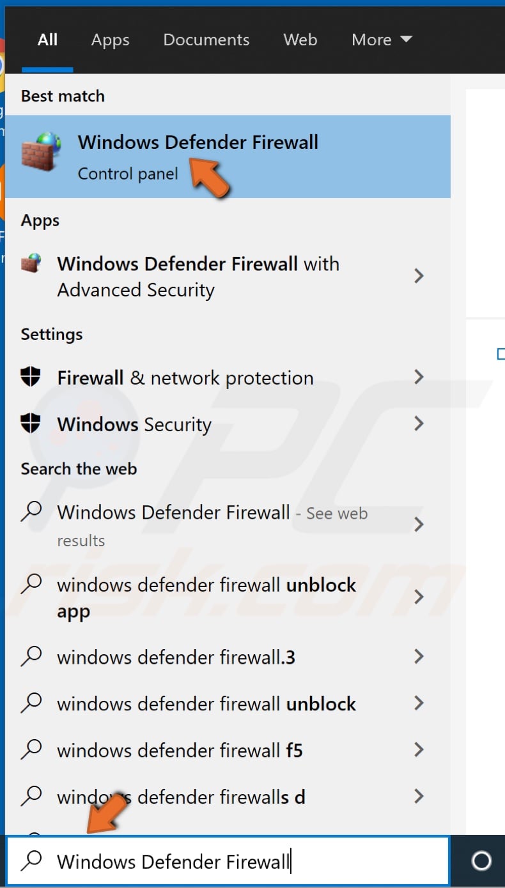Viewport: 505px width, 888px height.
Task: Open the More filter dropdown
Action: [382, 40]
